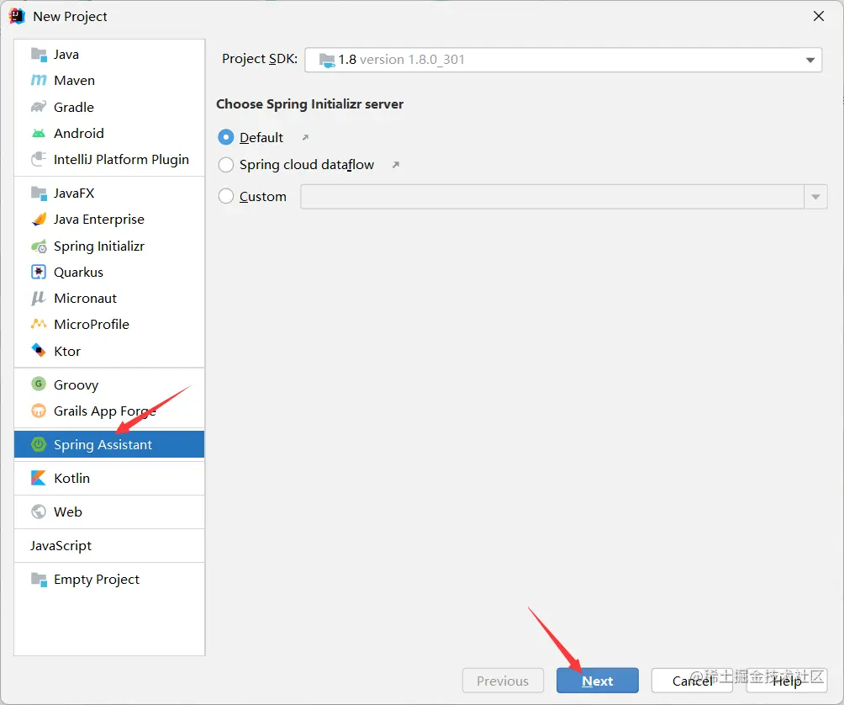Click the Kotlin K icon
Screen dimensions: 844x705
point(39,478)
